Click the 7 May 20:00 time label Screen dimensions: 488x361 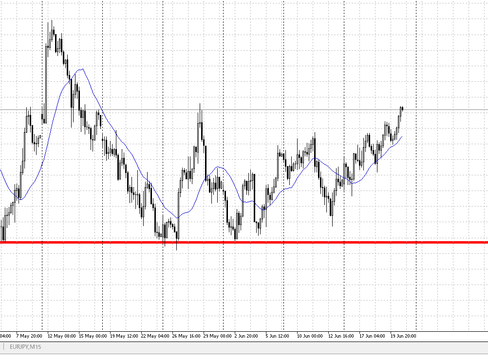point(29,336)
